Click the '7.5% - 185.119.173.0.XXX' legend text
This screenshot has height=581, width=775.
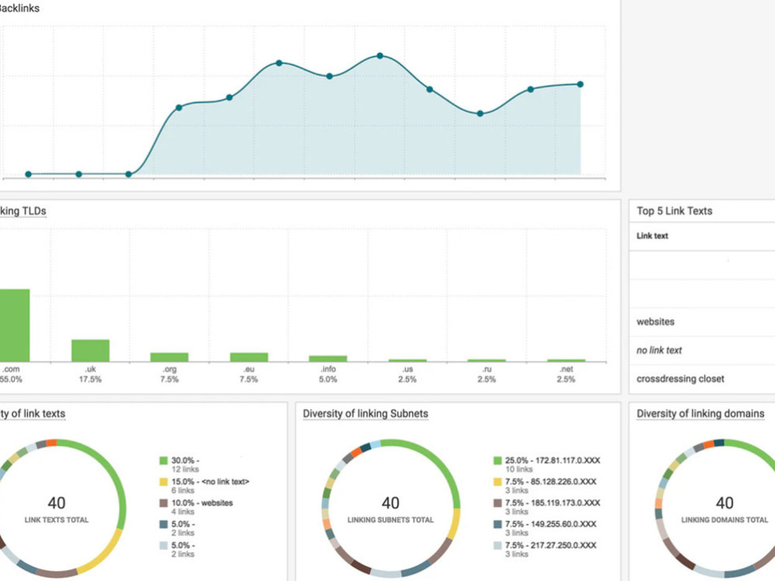[x=553, y=503]
